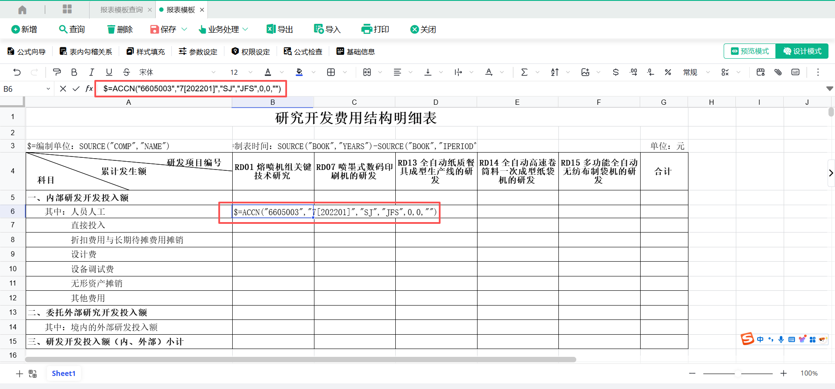Select the format painter tool
Viewport: 835px width, 389px height.
[57, 72]
